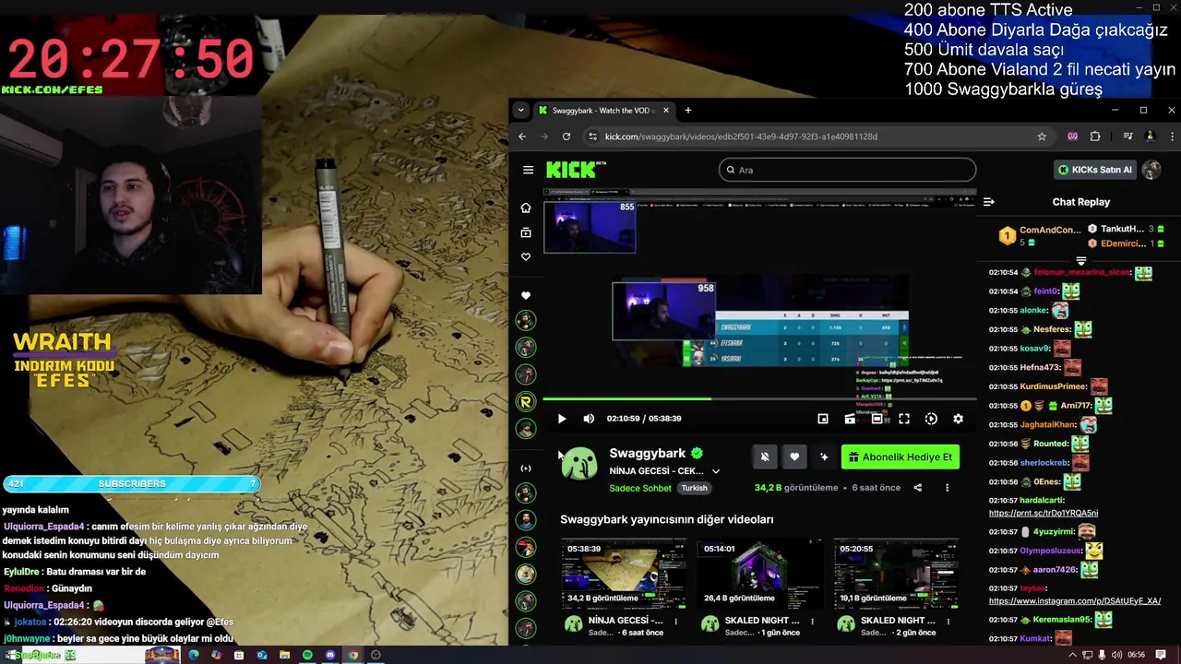Collapse the Chat Replay panel
This screenshot has height=664, width=1181.
pyautogui.click(x=988, y=202)
